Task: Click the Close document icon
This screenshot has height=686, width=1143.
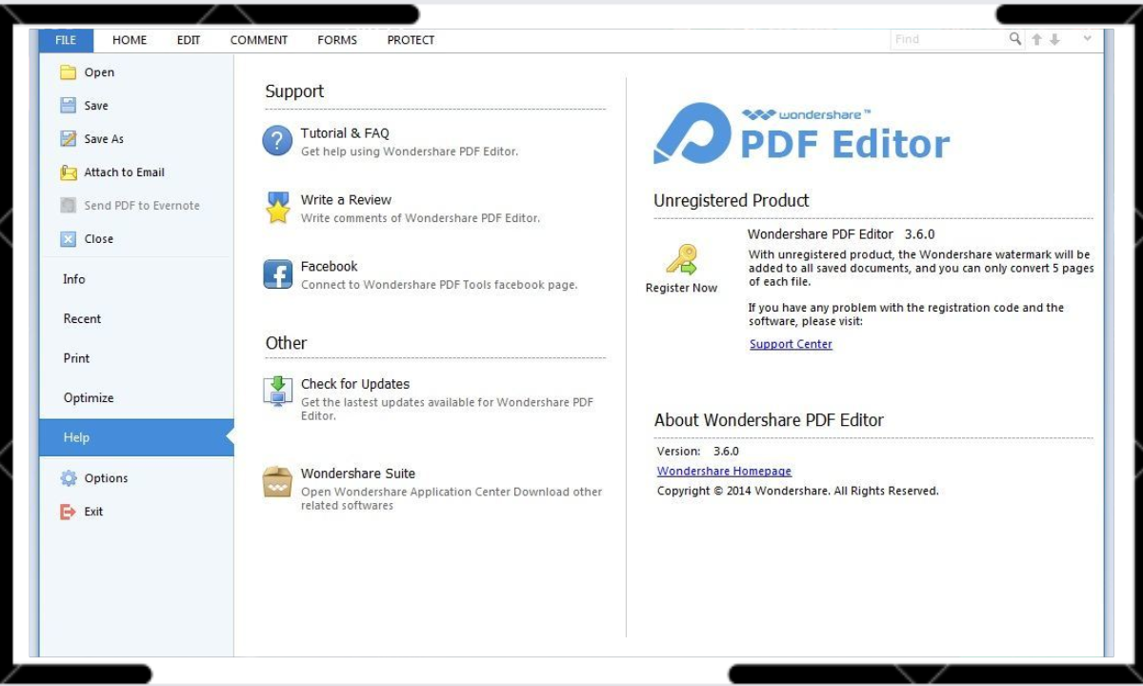Action: 68,239
